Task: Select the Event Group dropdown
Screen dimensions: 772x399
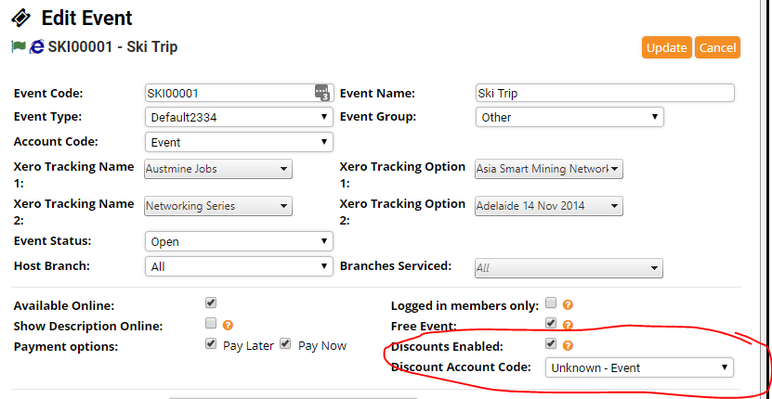Action: tap(569, 118)
